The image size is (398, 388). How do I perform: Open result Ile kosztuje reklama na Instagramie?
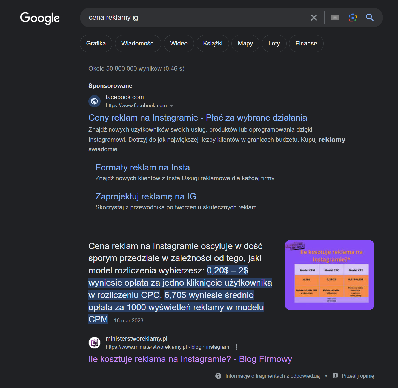[x=190, y=359]
